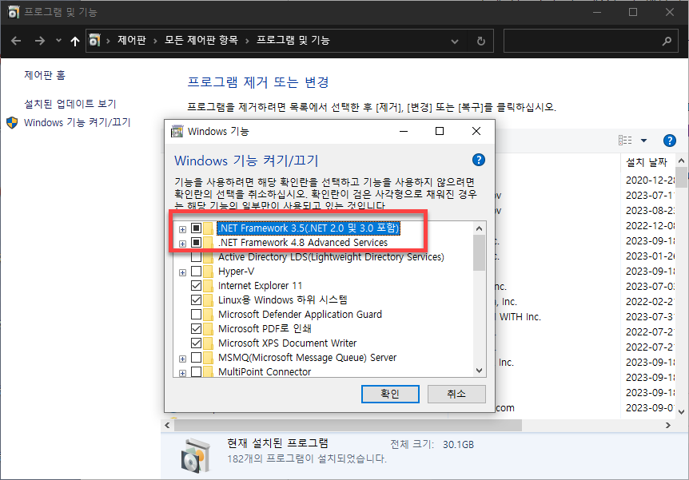Click the shield icon next to Windows 기능 켜기/끄기

tap(11, 122)
